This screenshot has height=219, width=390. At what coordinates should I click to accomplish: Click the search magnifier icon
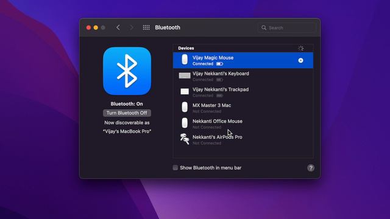click(x=264, y=27)
